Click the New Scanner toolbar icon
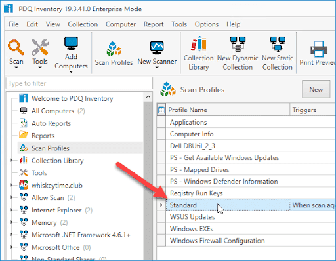336x261 pixels. point(157,47)
